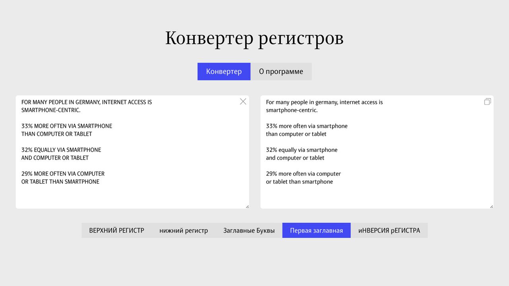Apply нижний регистр conversion
The width and height of the screenshot is (509, 286).
coord(184,230)
